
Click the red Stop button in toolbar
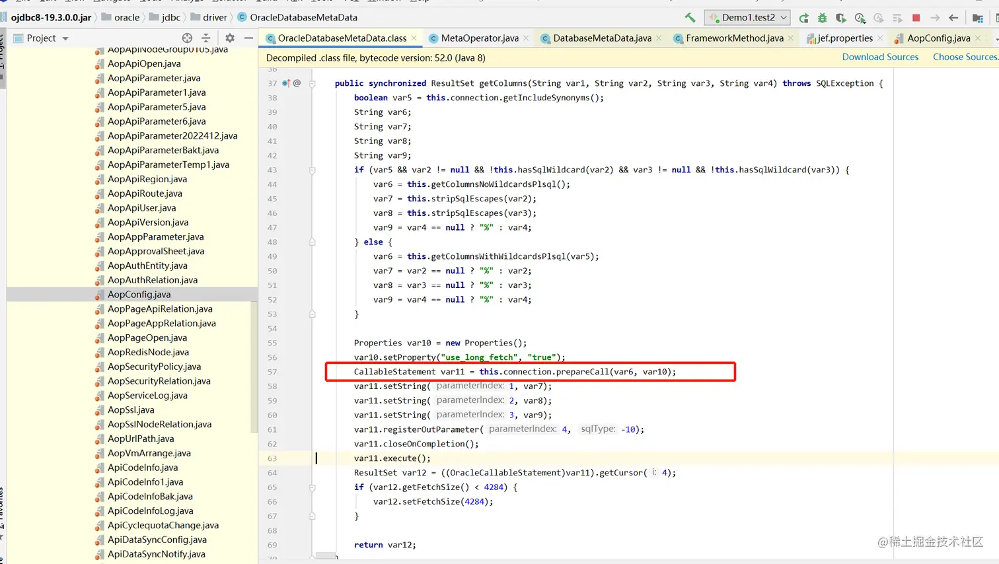916,18
